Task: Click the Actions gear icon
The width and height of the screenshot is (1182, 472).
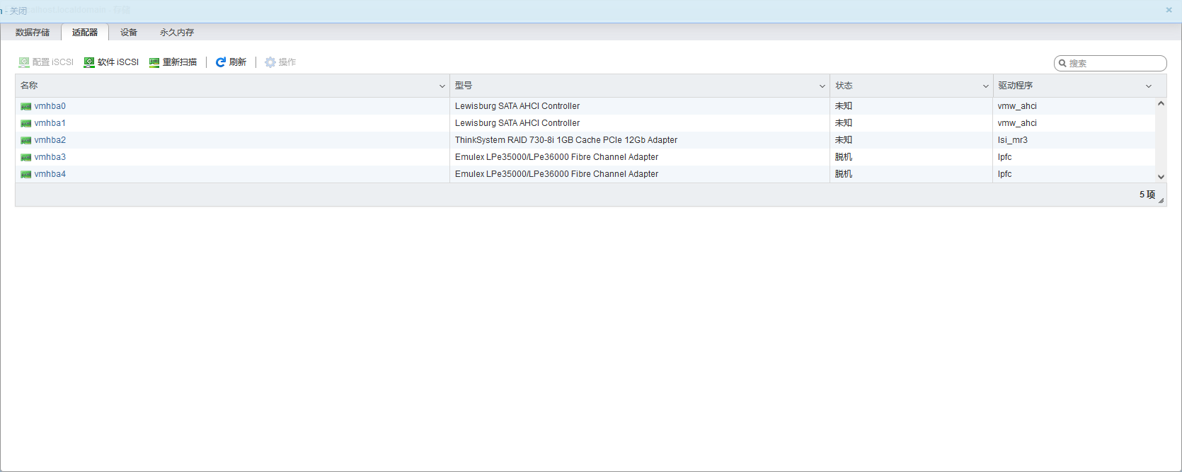Action: 270,62
